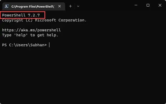Close the terminal window
The height and width of the screenshot is (104, 166).
(160, 5)
